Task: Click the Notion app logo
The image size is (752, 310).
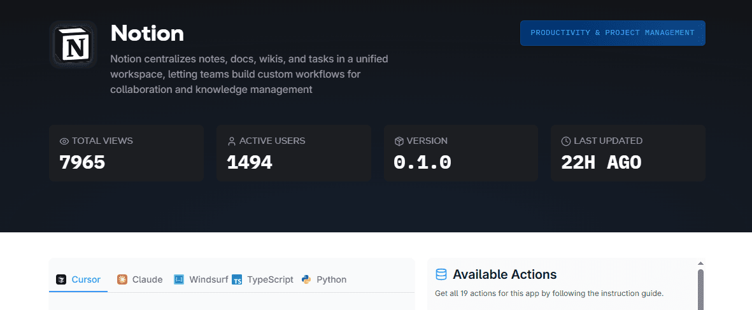Action: click(73, 45)
